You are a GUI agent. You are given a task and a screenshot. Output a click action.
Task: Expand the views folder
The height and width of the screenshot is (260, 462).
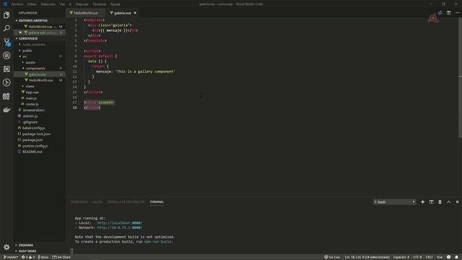click(x=30, y=87)
